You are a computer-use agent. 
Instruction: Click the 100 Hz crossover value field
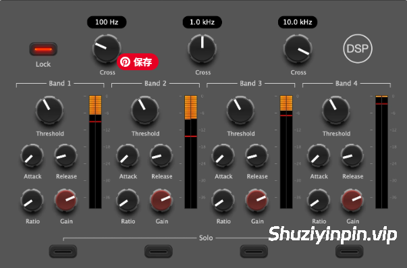[107, 22]
